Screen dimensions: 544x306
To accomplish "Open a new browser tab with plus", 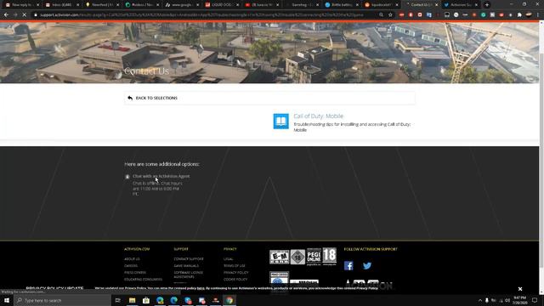I will (487, 5).
